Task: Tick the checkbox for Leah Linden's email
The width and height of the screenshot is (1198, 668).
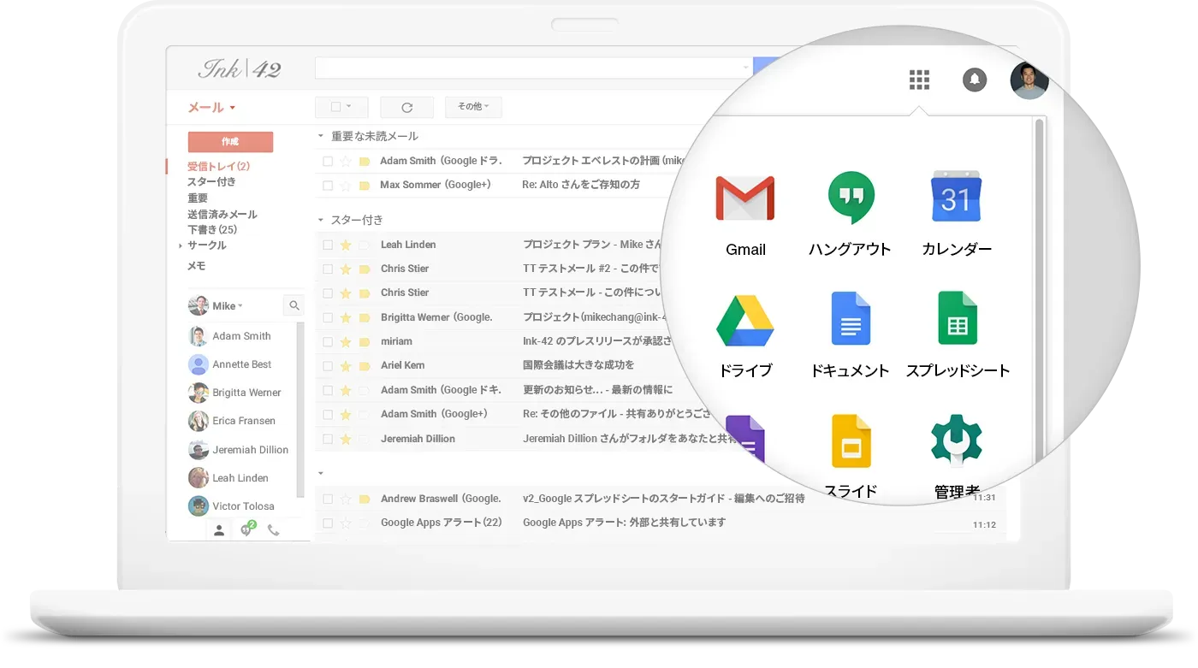Action: 328,245
